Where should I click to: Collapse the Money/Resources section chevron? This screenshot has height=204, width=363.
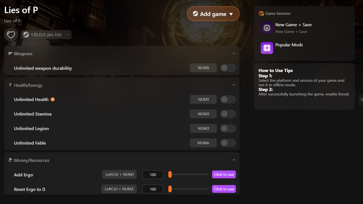[x=234, y=160]
